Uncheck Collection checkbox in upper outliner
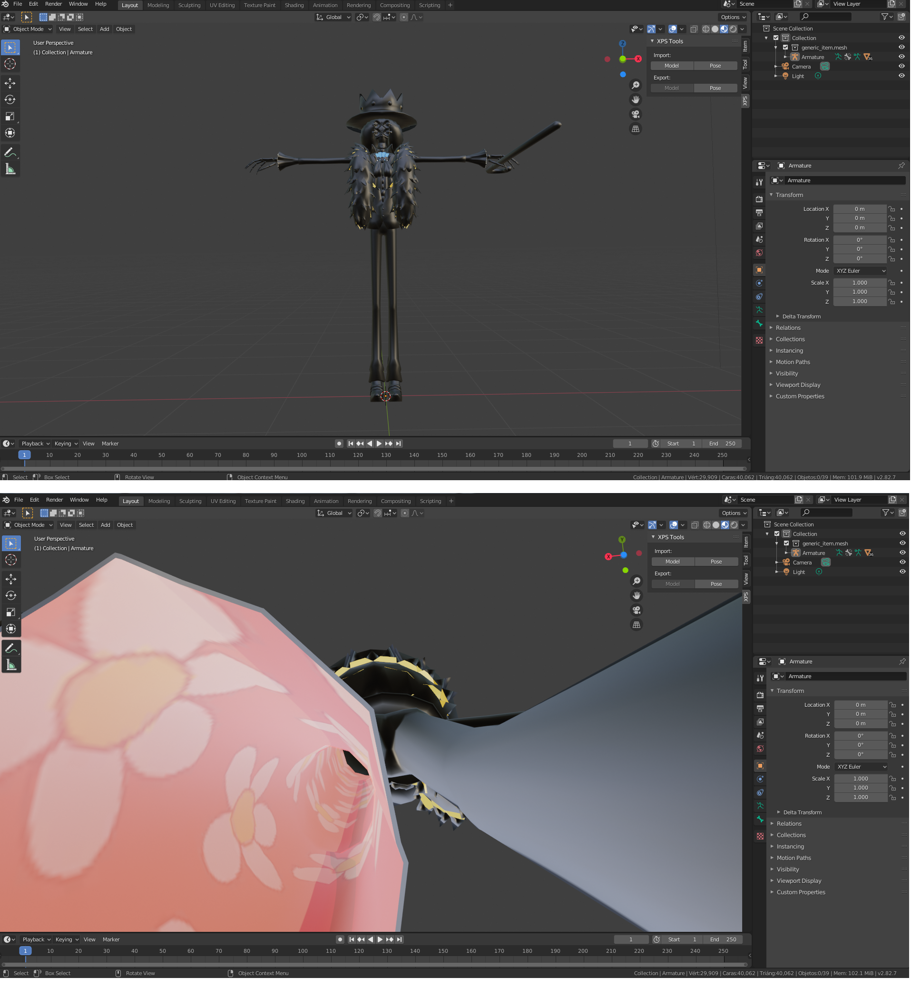 (776, 38)
